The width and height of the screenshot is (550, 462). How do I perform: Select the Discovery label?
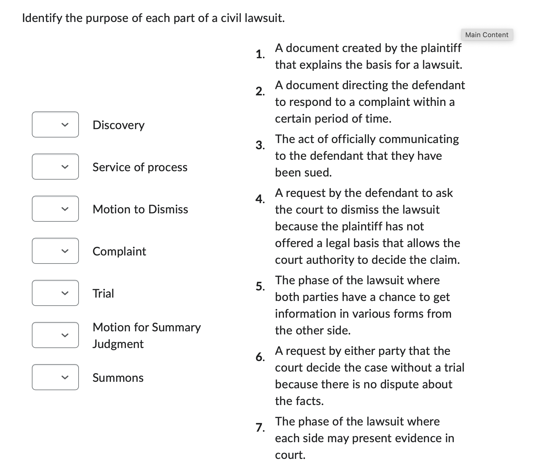point(118,125)
